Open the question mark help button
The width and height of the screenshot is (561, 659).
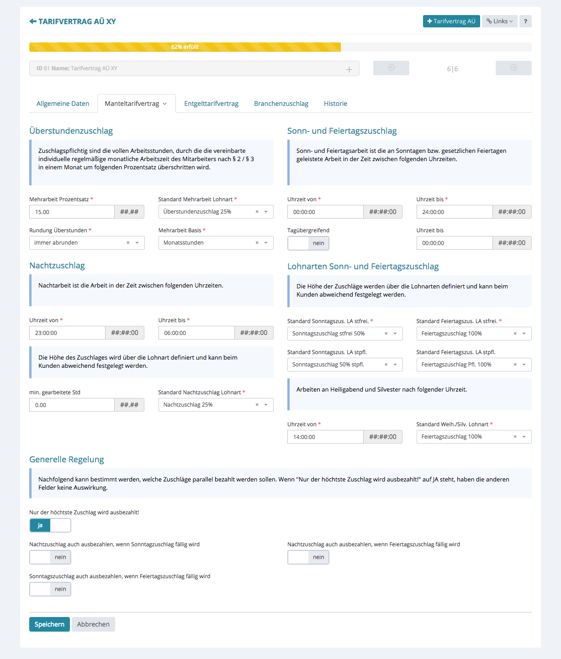(525, 21)
